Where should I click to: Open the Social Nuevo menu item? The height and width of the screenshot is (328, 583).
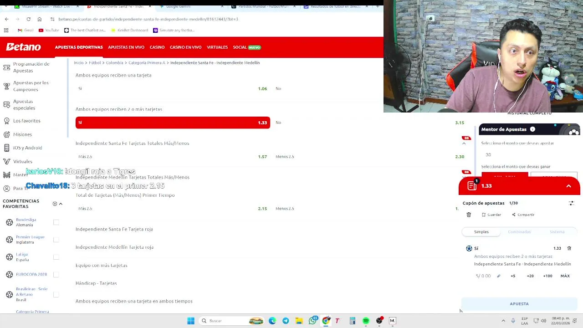click(246, 47)
